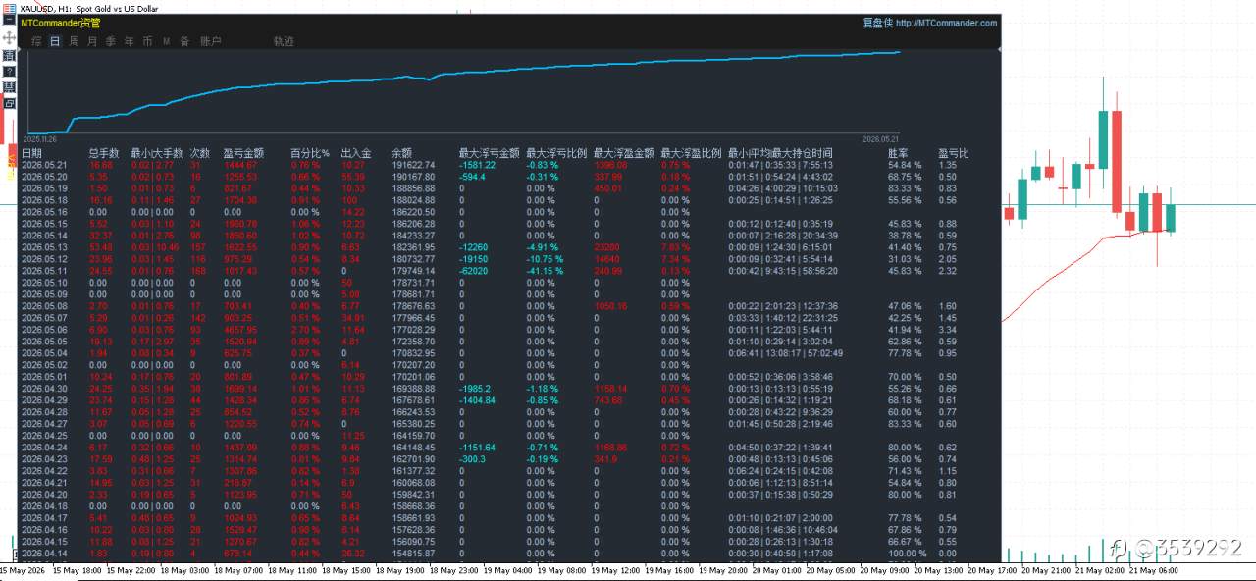
Task: Click the 最大浮亏比例 column header
Action: [x=556, y=153]
